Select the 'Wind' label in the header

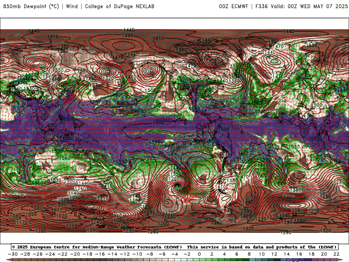click(72, 6)
